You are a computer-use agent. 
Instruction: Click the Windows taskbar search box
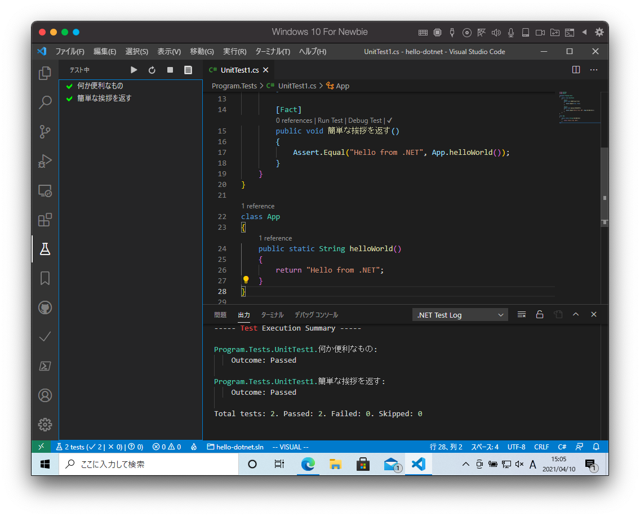149,464
